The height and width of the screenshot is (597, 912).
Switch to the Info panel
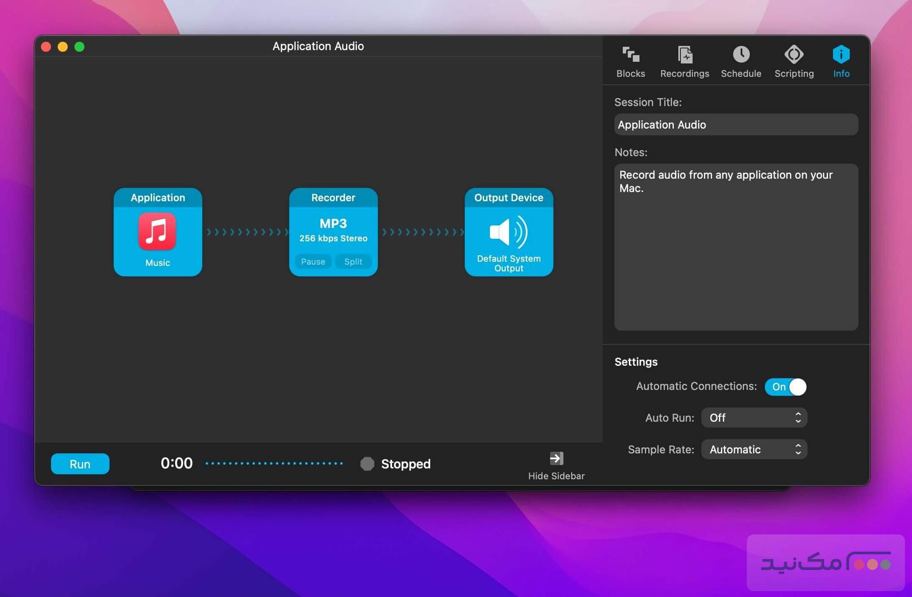point(841,61)
